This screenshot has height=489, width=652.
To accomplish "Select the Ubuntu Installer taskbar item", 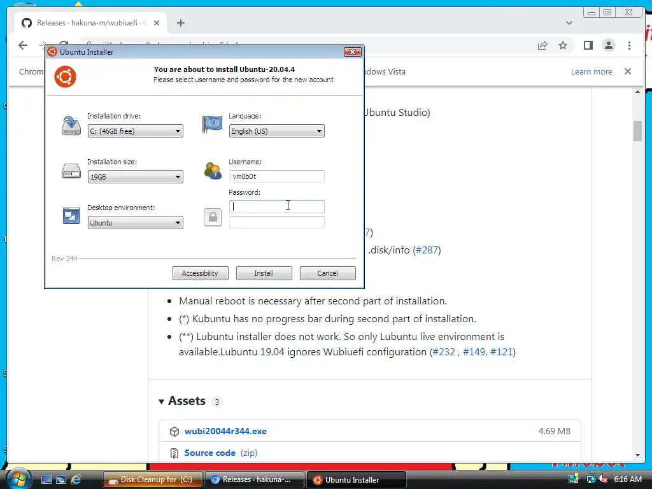I will 357,479.
